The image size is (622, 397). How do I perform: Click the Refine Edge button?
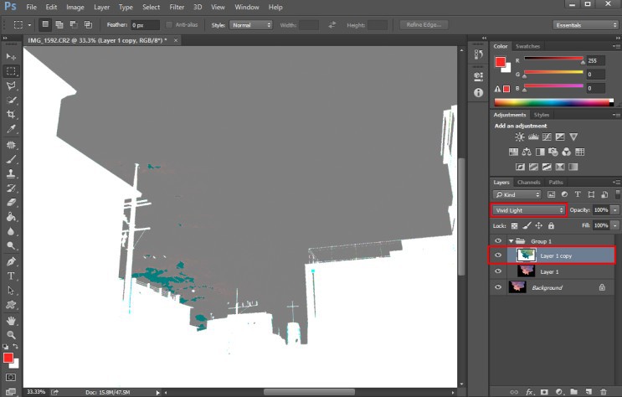[x=424, y=25]
